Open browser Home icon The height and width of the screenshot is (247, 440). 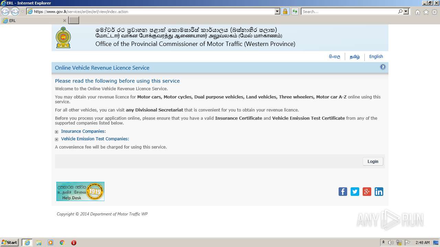[x=417, y=12]
